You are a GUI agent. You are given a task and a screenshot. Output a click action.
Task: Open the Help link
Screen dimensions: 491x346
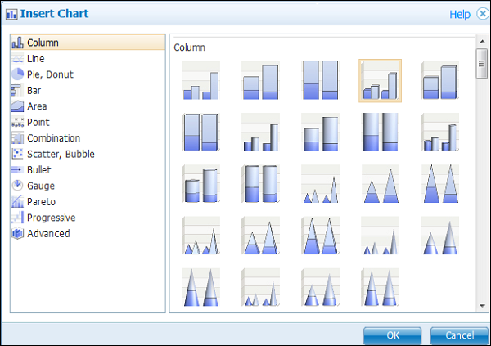pyautogui.click(x=460, y=15)
